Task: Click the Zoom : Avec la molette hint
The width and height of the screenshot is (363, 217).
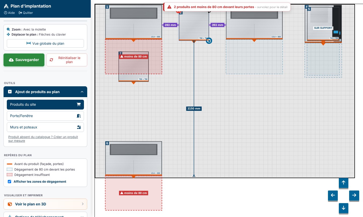Action: coord(26,30)
